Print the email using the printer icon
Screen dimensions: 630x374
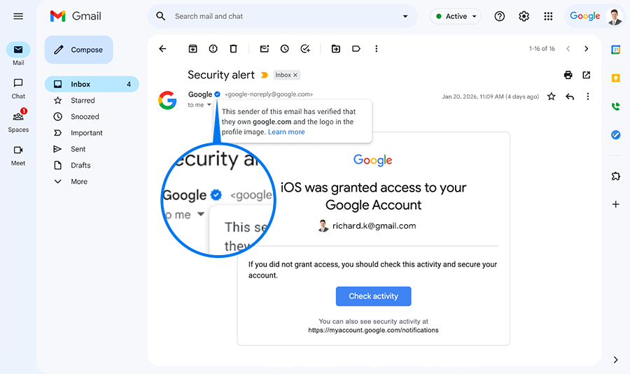click(568, 75)
